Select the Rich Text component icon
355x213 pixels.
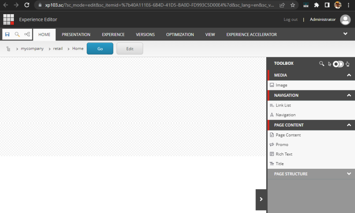click(x=272, y=154)
